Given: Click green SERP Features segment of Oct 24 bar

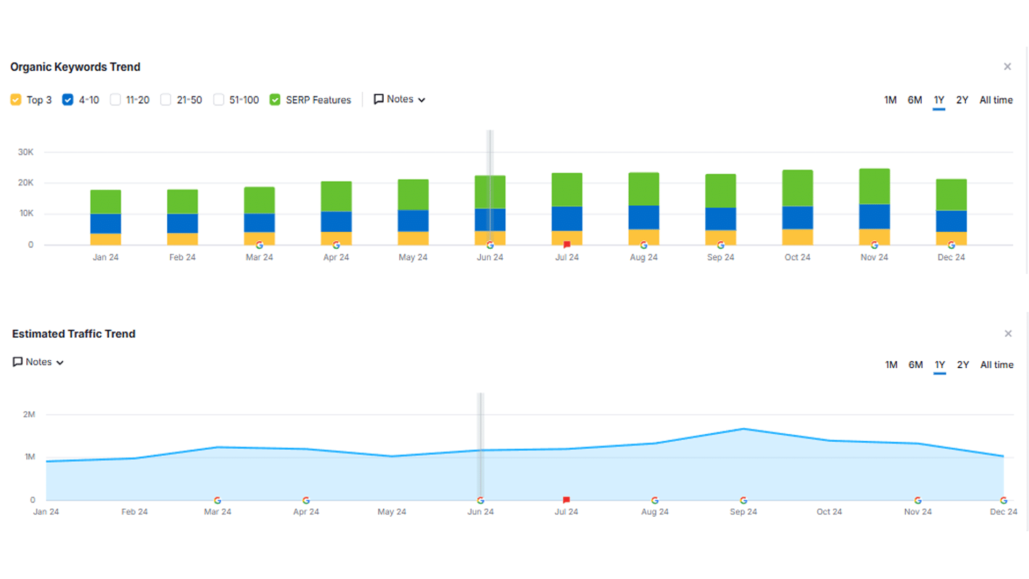Looking at the screenshot, I should tap(797, 188).
